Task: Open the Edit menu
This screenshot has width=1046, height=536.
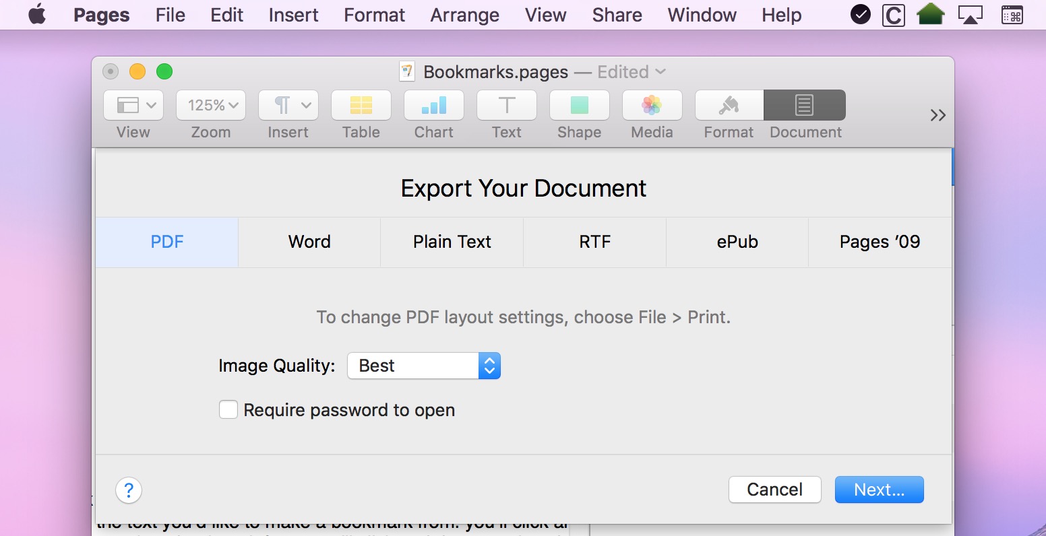Action: tap(227, 15)
